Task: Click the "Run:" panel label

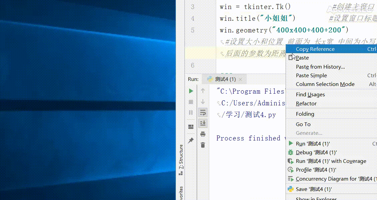Action: pos(193,79)
